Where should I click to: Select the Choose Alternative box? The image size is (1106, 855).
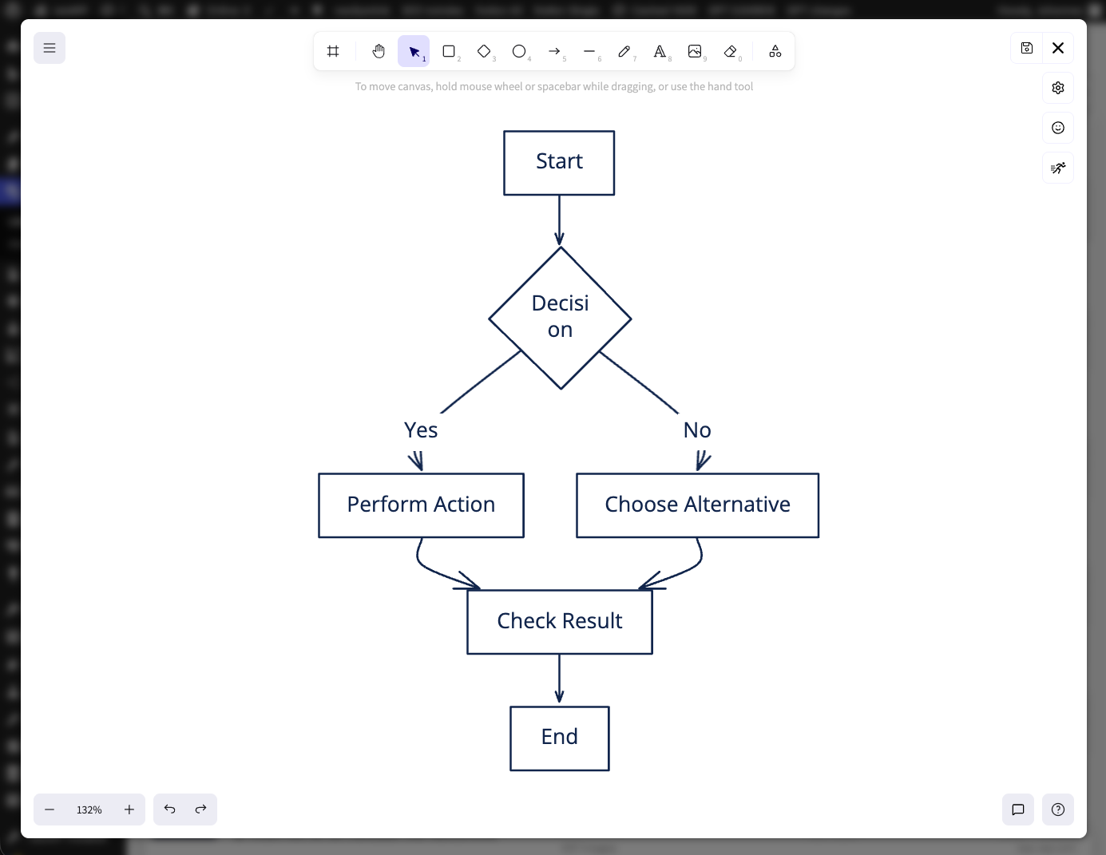[697, 505]
